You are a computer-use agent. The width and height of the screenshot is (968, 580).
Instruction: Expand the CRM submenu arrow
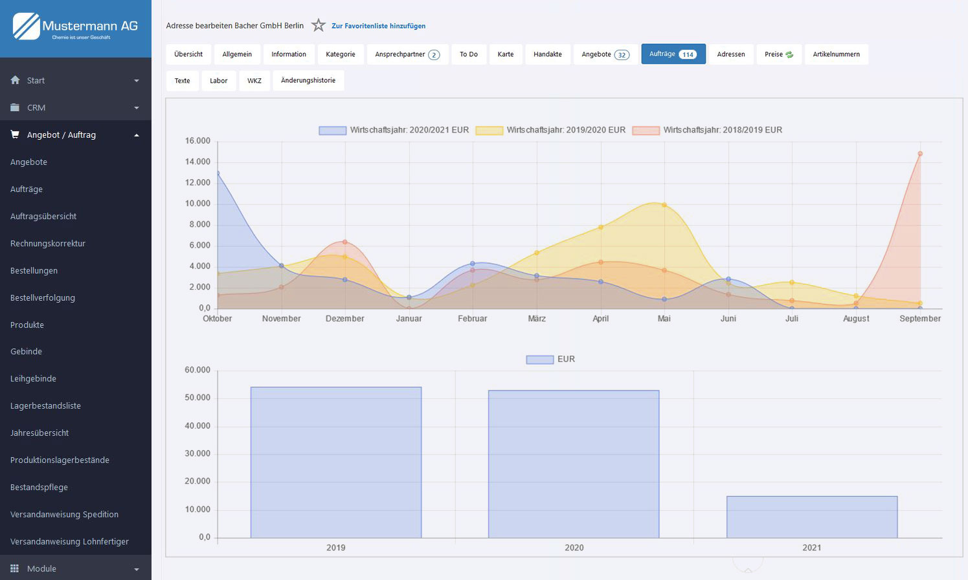(x=137, y=108)
